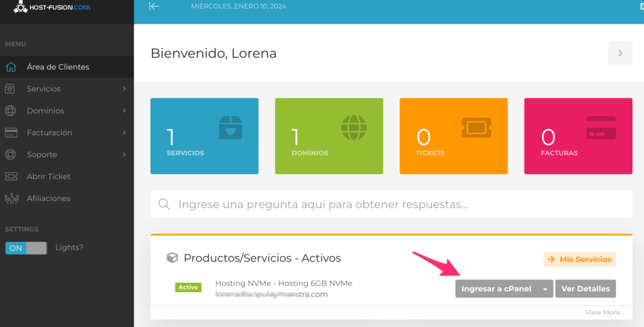Viewport: 644px width, 327px height.
Task: Select Abrir Ticket in the sidebar
Action: [x=67, y=176]
